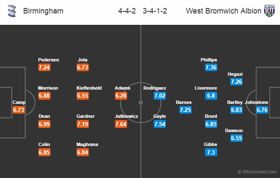Click Gibbs's 7.3 rating badge
The height and width of the screenshot is (178, 280).
[211, 152]
